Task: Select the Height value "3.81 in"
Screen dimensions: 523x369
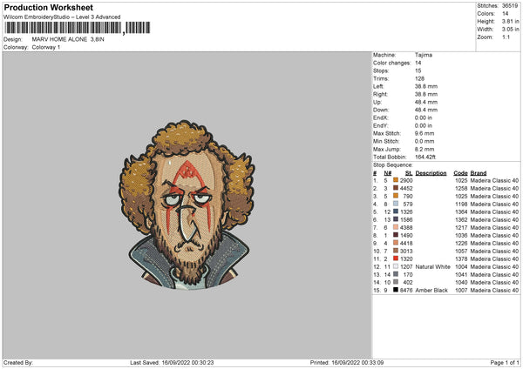Action: 510,21
